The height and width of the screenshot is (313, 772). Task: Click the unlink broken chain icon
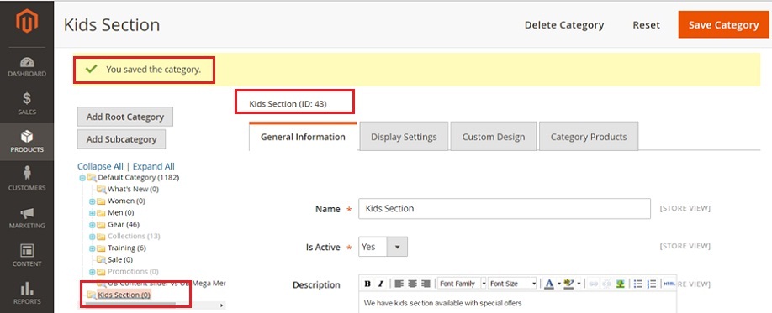(x=606, y=284)
